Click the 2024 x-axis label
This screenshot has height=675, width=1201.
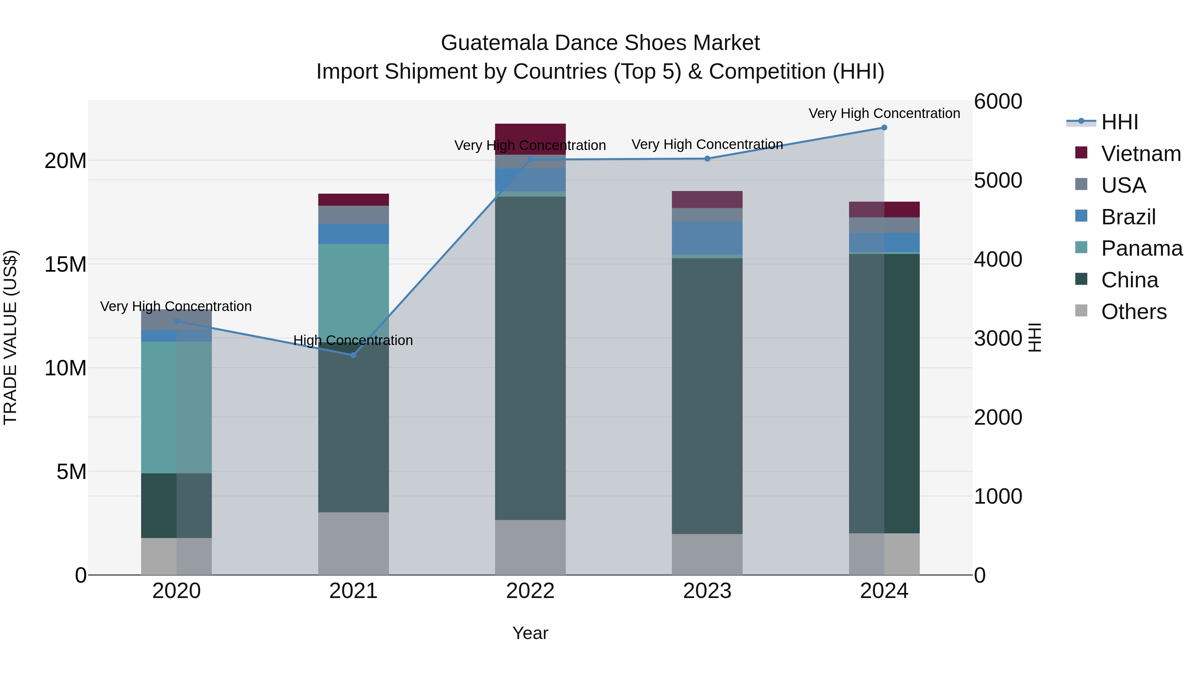884,591
